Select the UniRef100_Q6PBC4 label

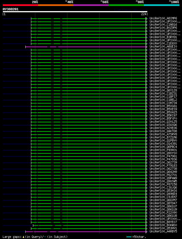[x=163, y=147]
